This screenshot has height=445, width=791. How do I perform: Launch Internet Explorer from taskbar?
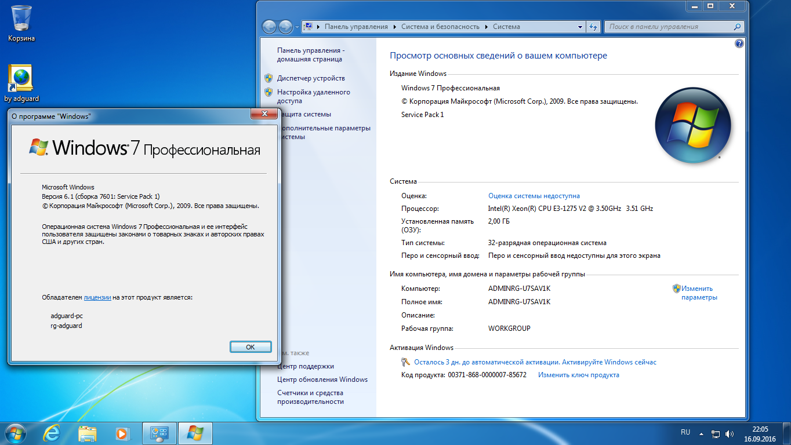coord(53,433)
